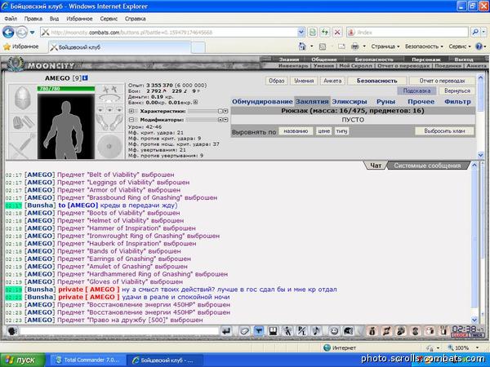Click the musical note sound icon
490x367 pixels.
(316, 331)
